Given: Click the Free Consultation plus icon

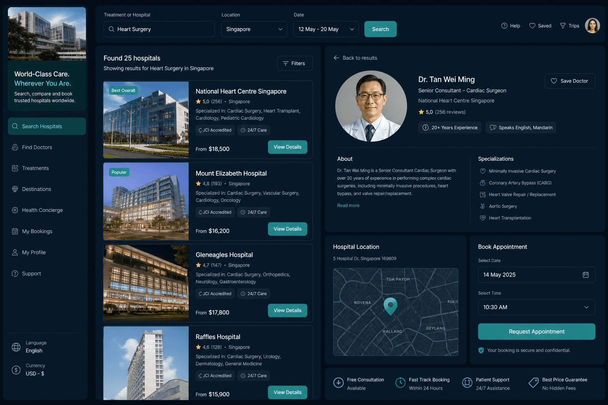Looking at the screenshot, I should (x=338, y=383).
